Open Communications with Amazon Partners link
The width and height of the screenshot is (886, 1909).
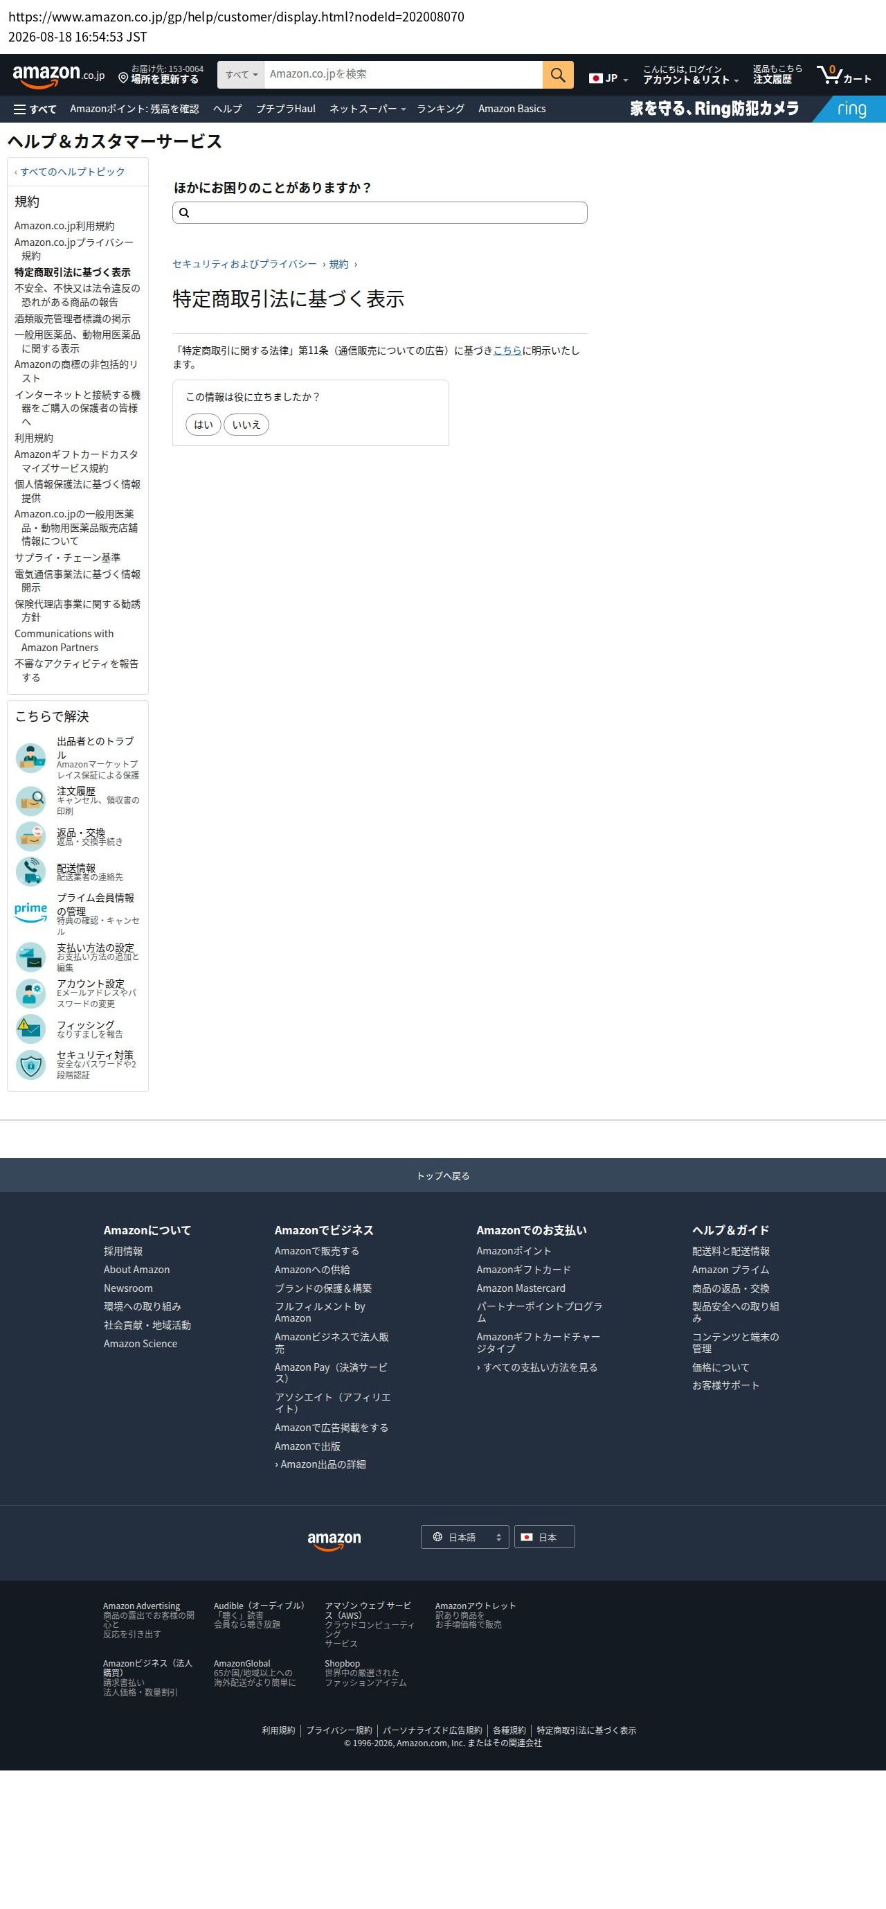[x=64, y=640]
